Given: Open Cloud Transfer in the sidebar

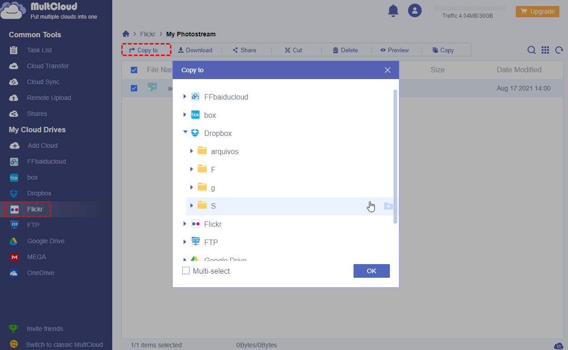Looking at the screenshot, I should pos(48,66).
